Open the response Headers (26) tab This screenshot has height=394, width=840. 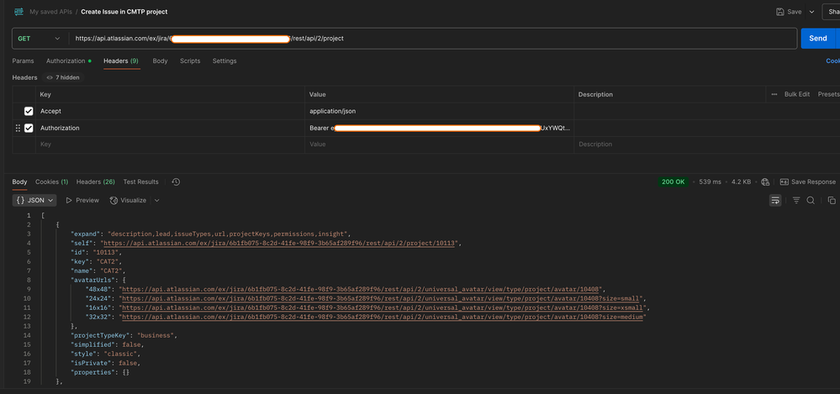coord(95,182)
